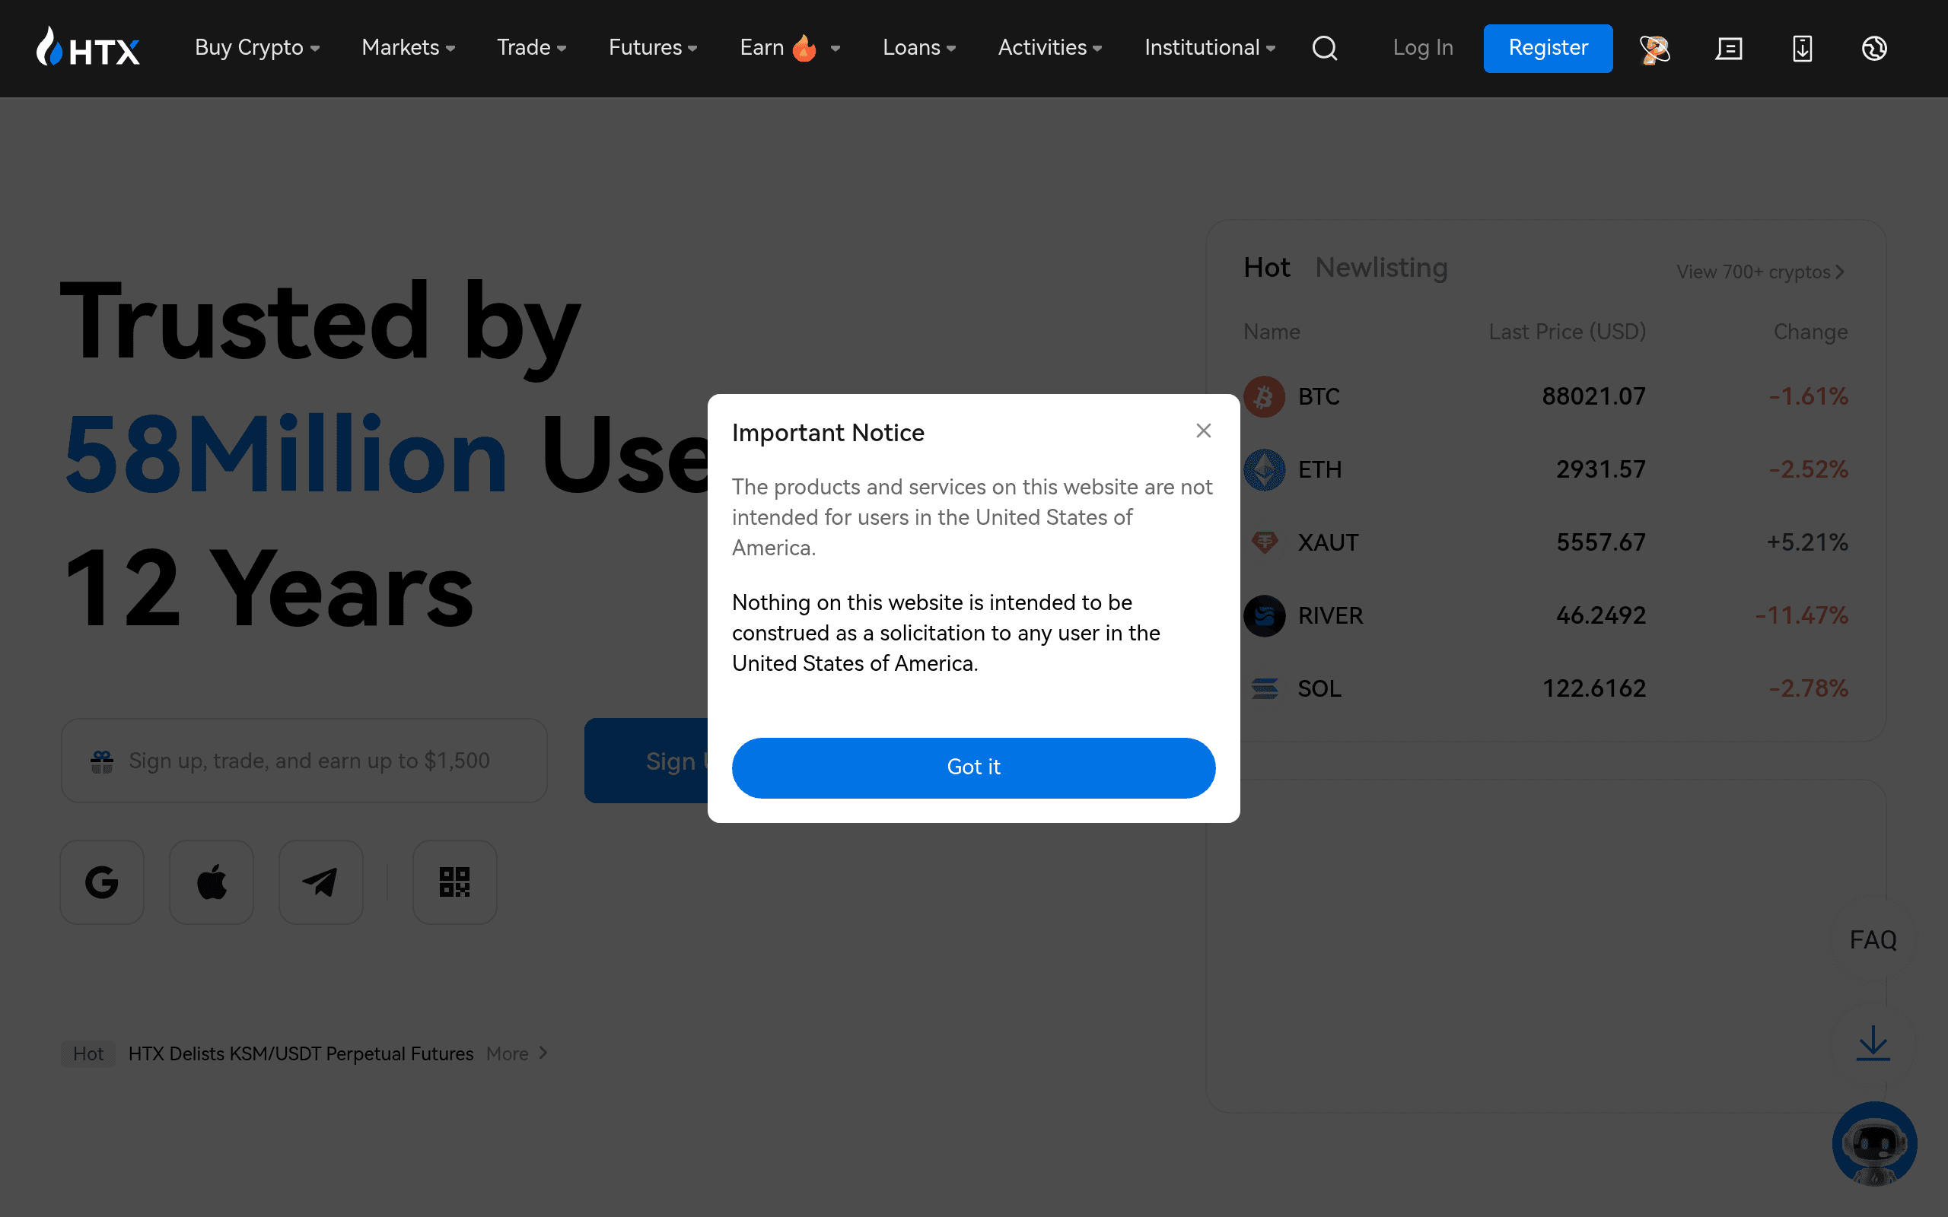The height and width of the screenshot is (1217, 1948).
Task: Open the language globe icon
Action: pyautogui.click(x=1875, y=48)
